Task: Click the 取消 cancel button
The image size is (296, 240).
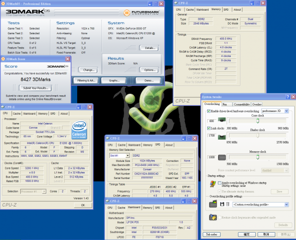Action: pos(266,234)
